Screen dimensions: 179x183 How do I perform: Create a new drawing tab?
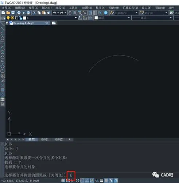click(x=54, y=23)
